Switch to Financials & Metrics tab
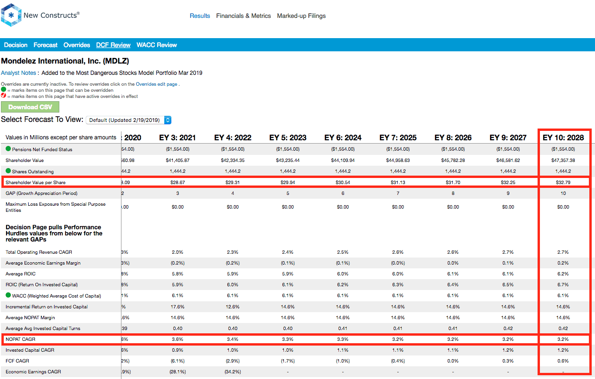 pyautogui.click(x=243, y=16)
